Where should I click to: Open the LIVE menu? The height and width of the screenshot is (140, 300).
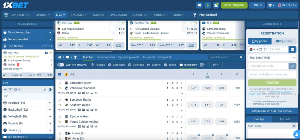(x=60, y=15)
